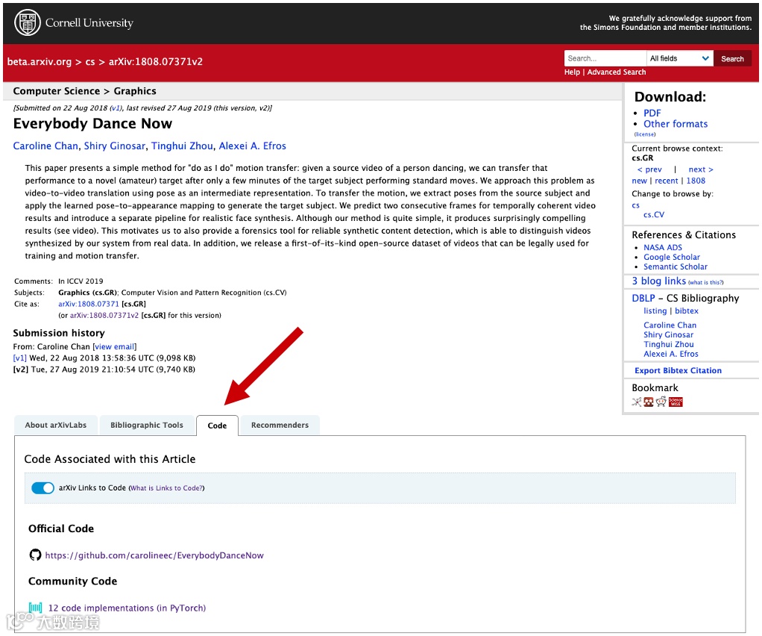Open the cs breadcrumb link
The height and width of the screenshot is (636, 762).
pos(90,62)
